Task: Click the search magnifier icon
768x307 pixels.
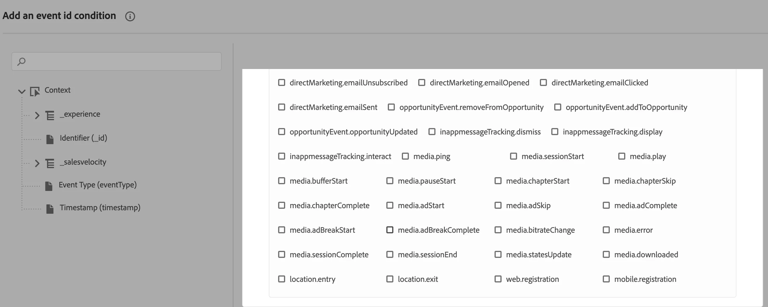Action: point(21,61)
